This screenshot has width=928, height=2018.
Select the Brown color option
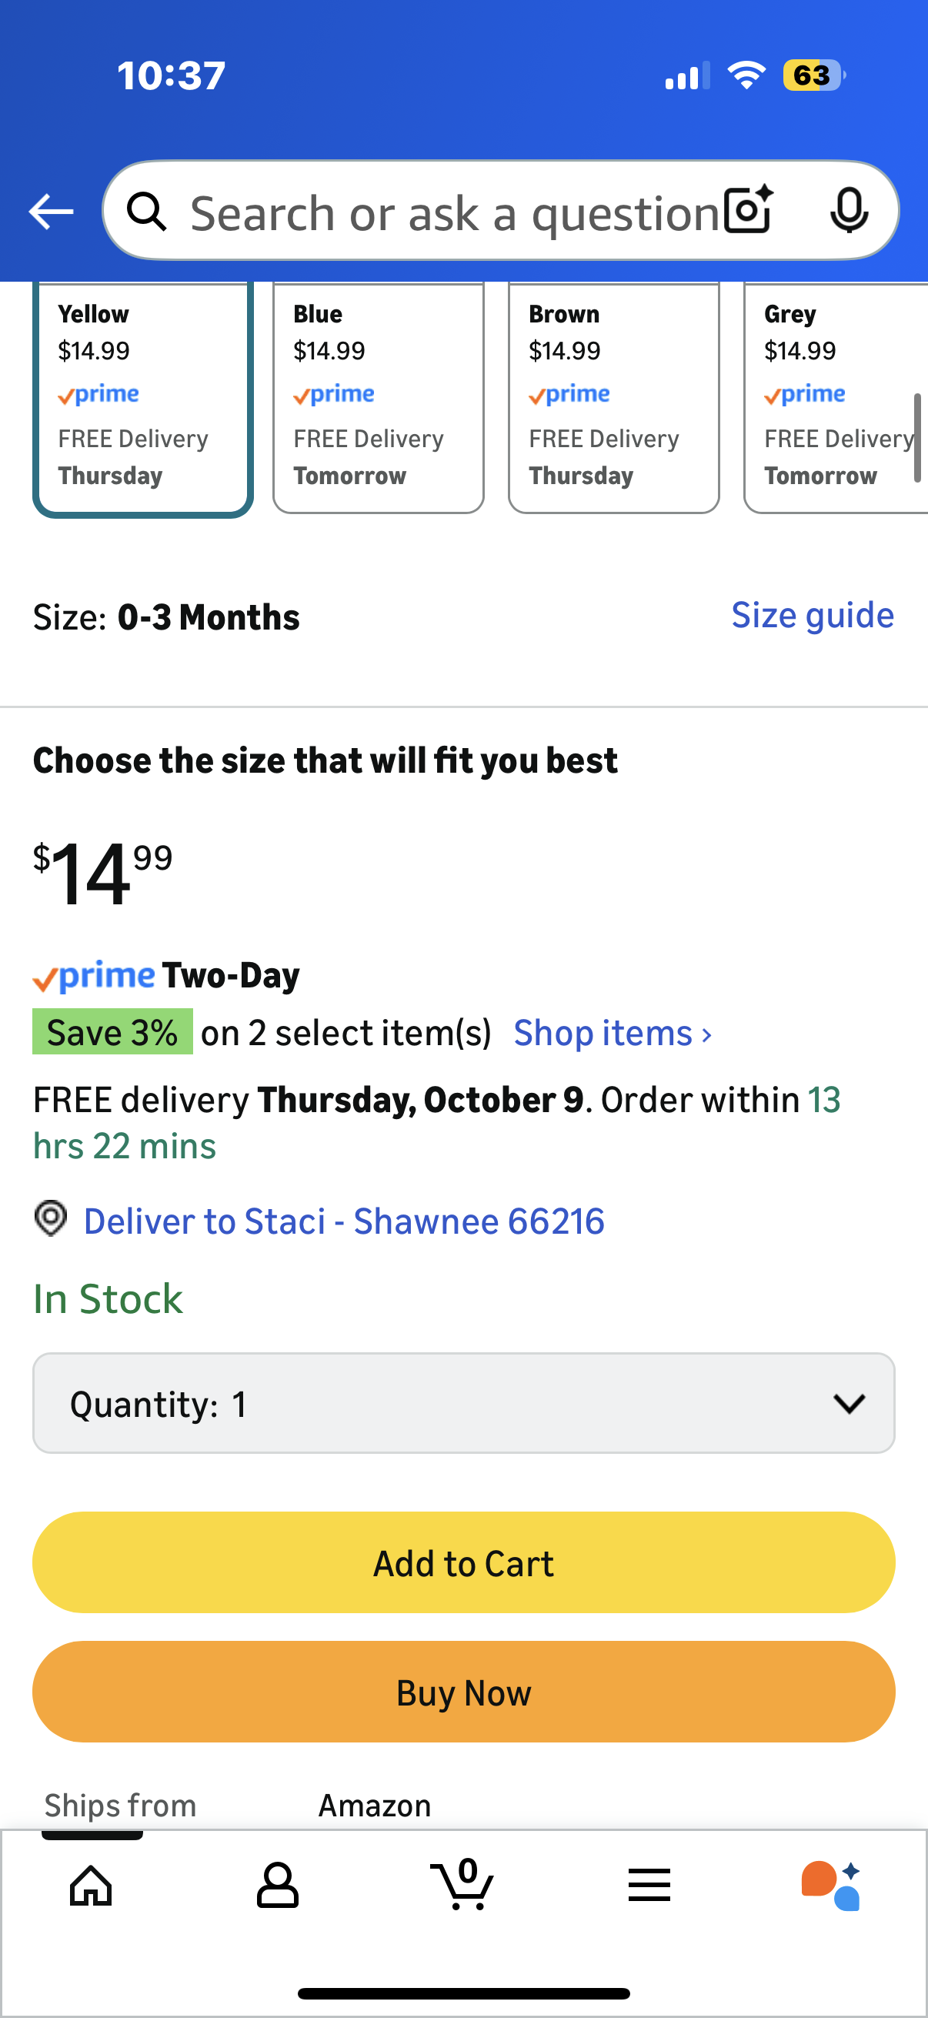click(x=613, y=397)
